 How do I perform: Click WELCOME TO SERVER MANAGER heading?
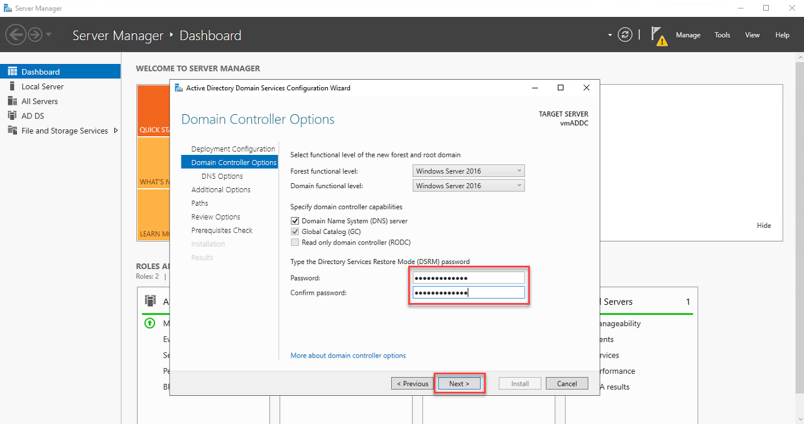click(x=198, y=68)
